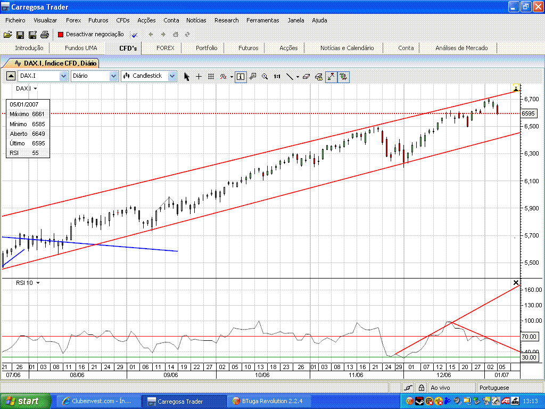
Task: Select the eraser tool on the chart toolbar
Action: (306, 76)
